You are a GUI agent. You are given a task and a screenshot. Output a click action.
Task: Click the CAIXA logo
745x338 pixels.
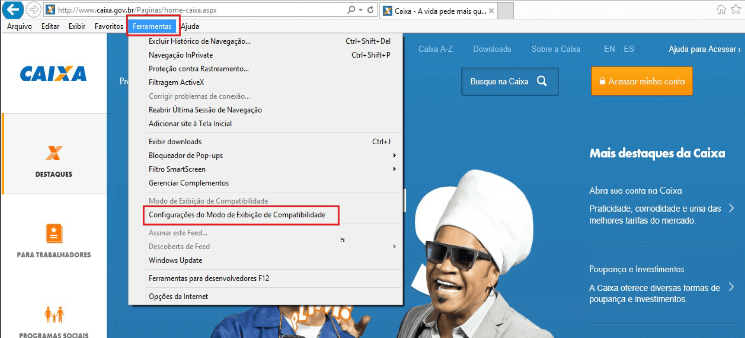(x=53, y=74)
